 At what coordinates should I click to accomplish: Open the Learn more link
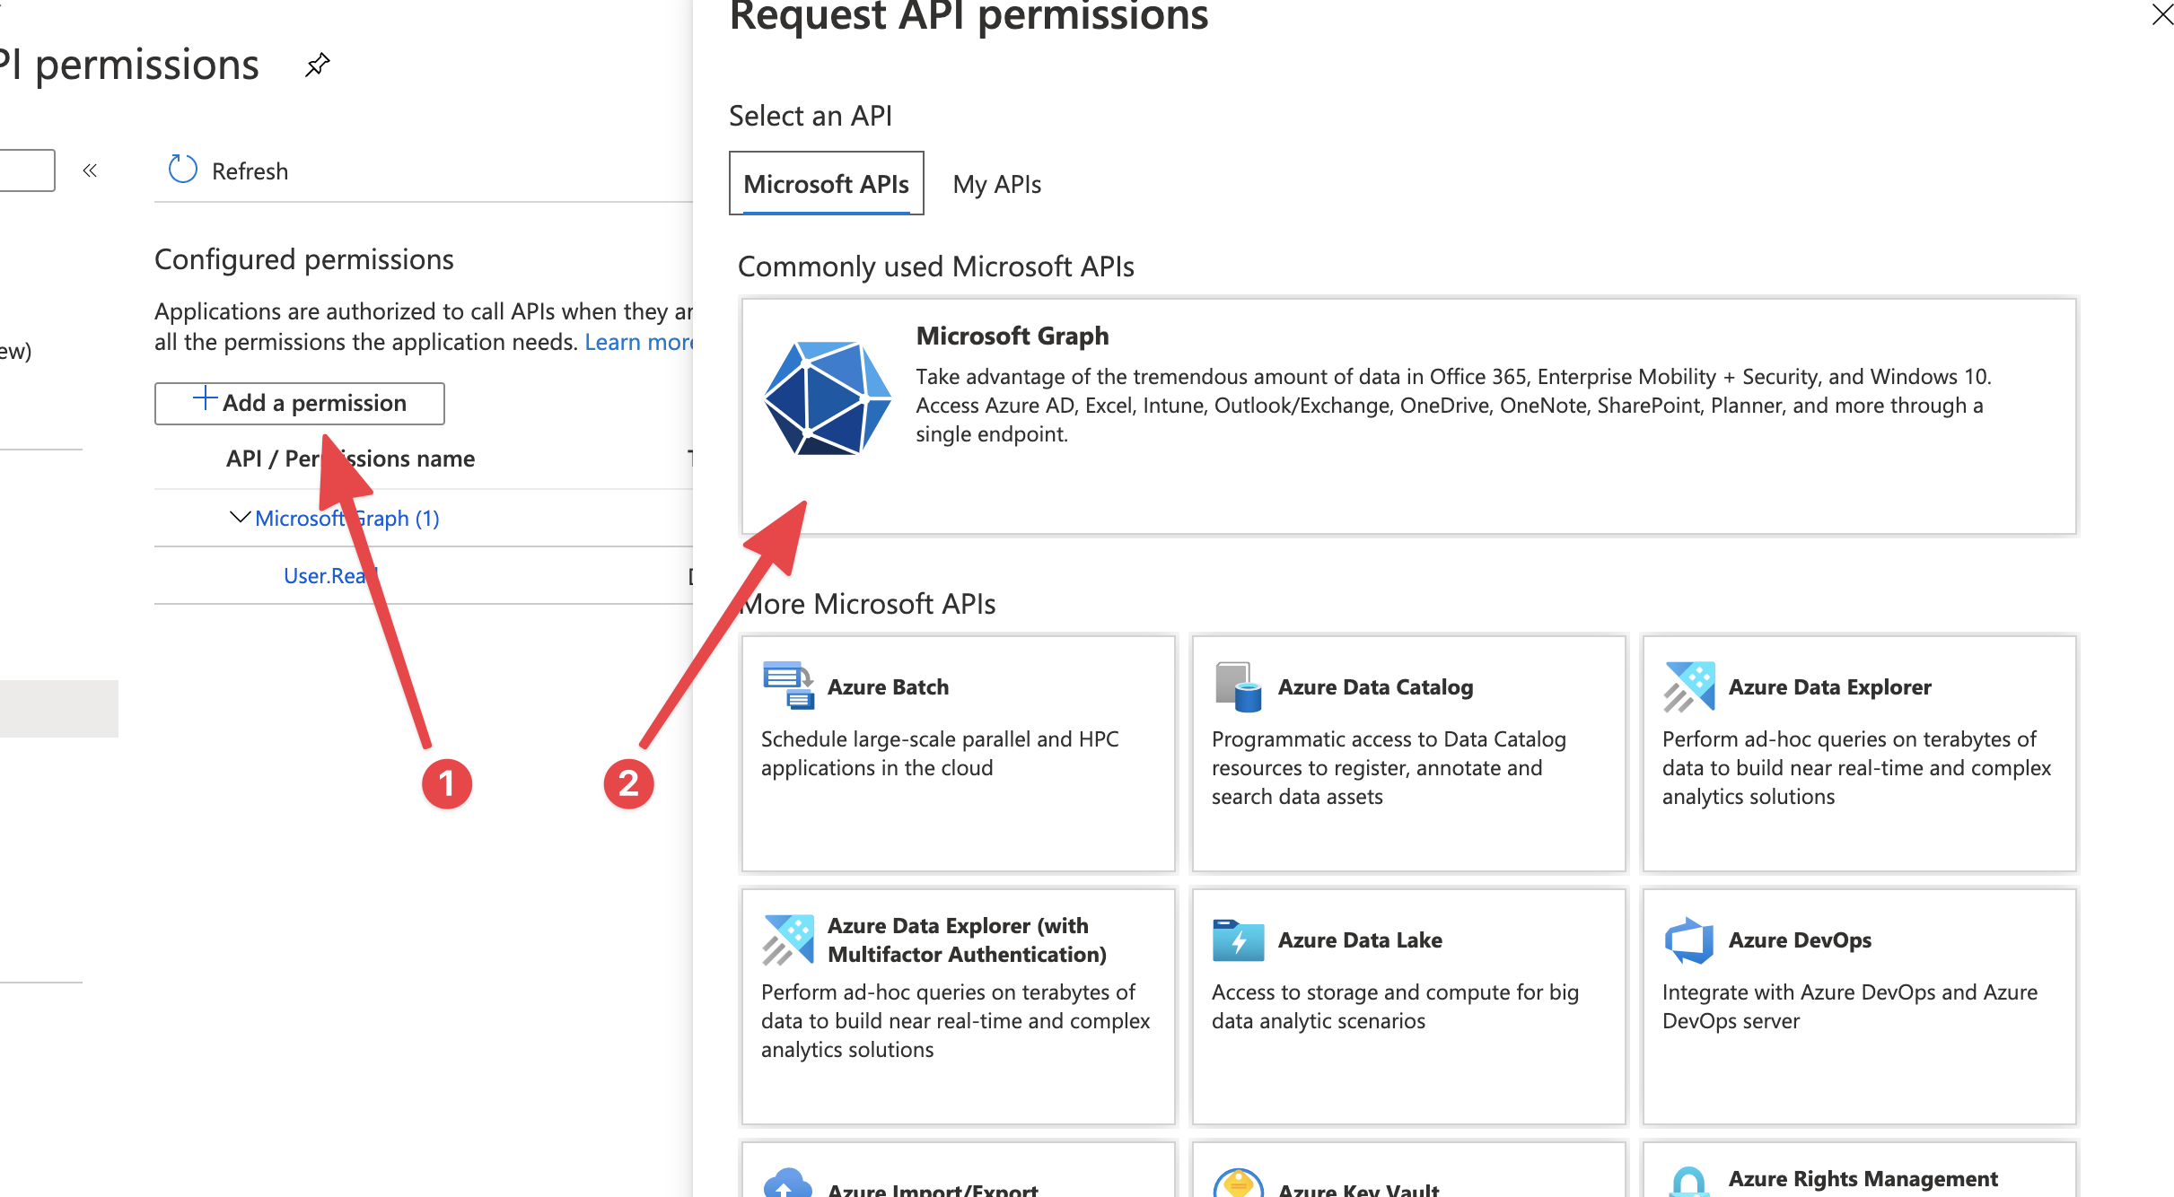click(638, 342)
